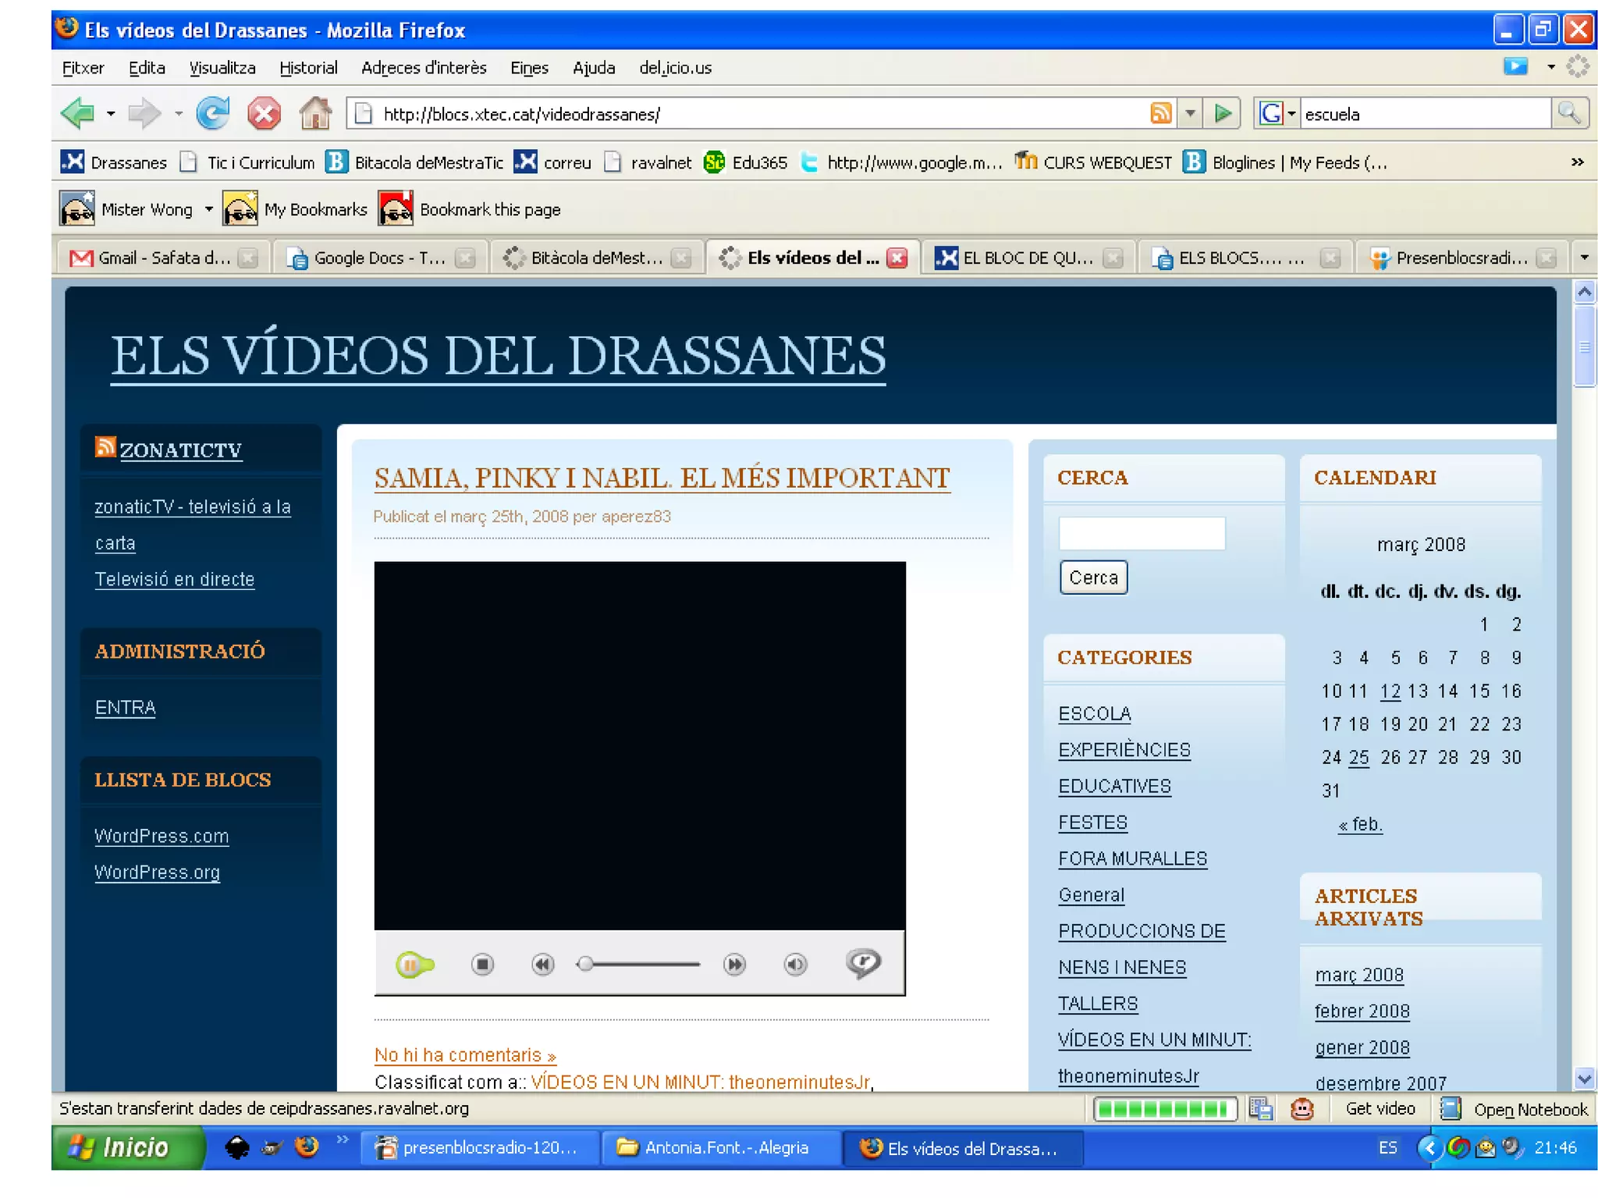Open the address bar history dropdown

1190,114
